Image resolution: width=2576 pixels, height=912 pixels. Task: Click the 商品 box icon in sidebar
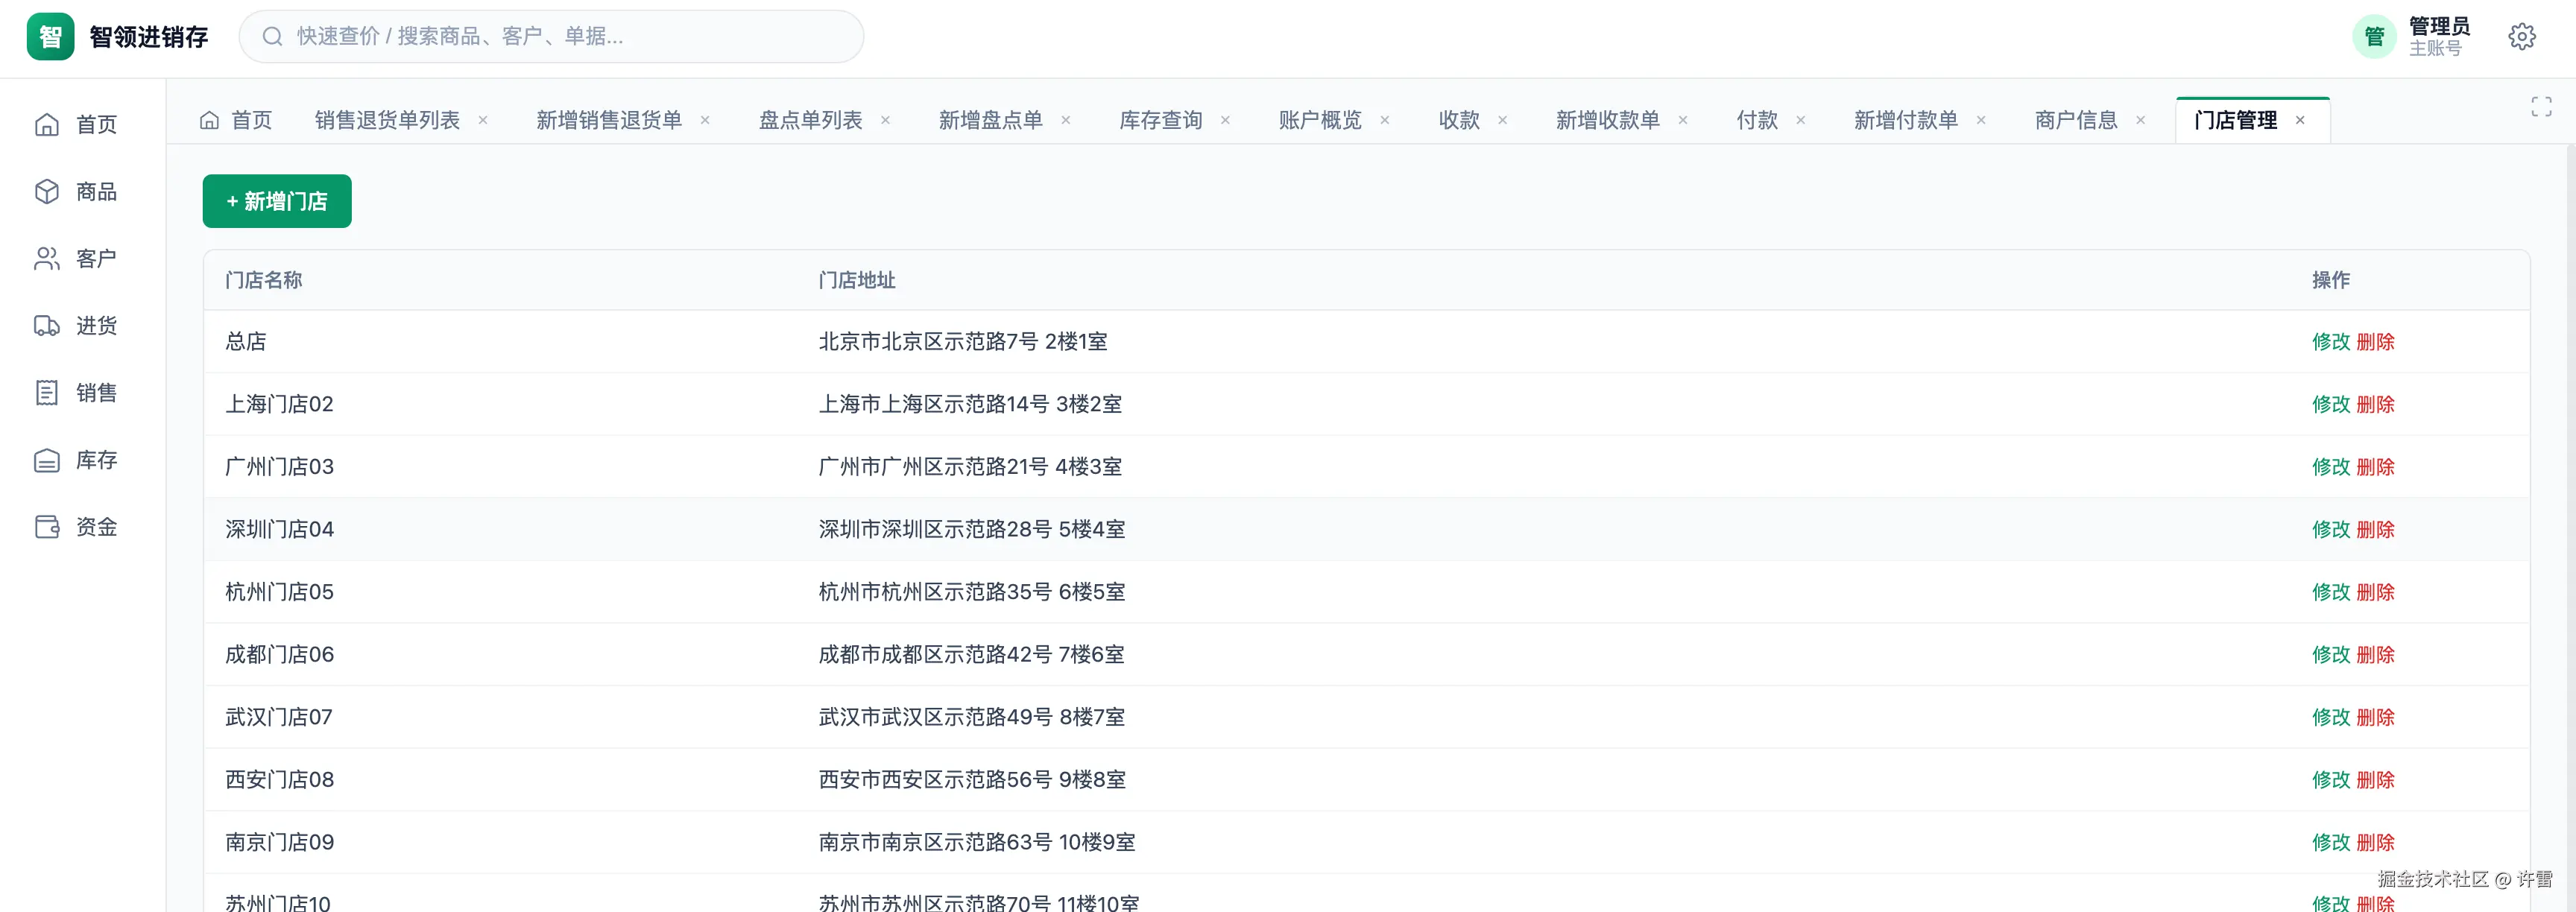tap(47, 192)
